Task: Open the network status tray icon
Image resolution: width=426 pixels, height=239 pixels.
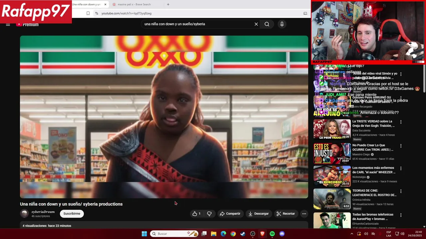Action: 397,234
